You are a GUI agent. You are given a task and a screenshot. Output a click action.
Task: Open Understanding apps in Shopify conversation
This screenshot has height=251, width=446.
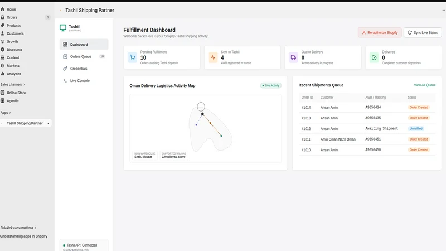click(24, 236)
